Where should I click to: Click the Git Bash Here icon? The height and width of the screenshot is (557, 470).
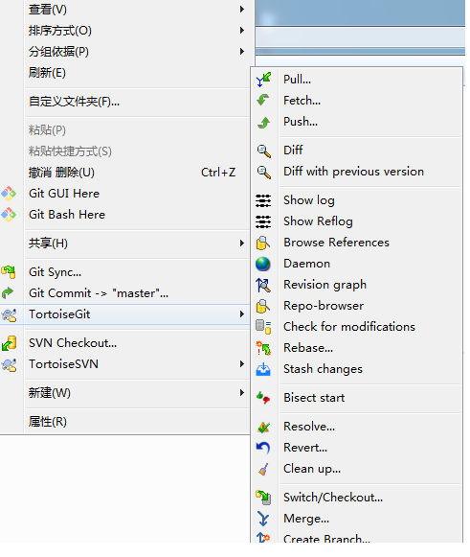click(9, 215)
